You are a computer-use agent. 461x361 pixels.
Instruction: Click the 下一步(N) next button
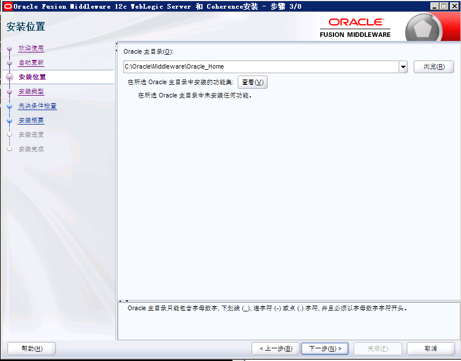click(325, 348)
